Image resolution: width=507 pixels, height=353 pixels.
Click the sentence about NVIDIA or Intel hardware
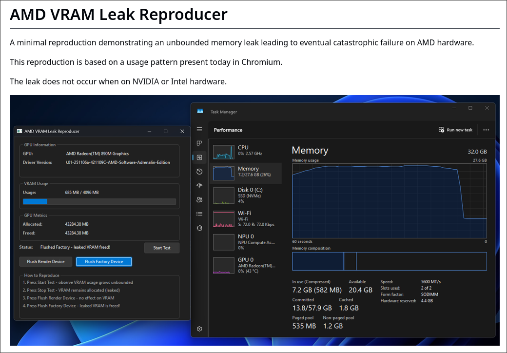118,81
